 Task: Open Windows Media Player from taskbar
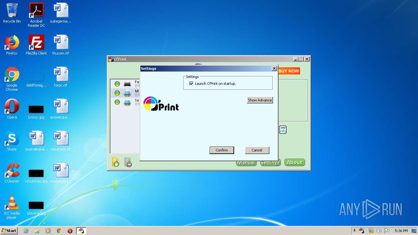(x=48, y=231)
